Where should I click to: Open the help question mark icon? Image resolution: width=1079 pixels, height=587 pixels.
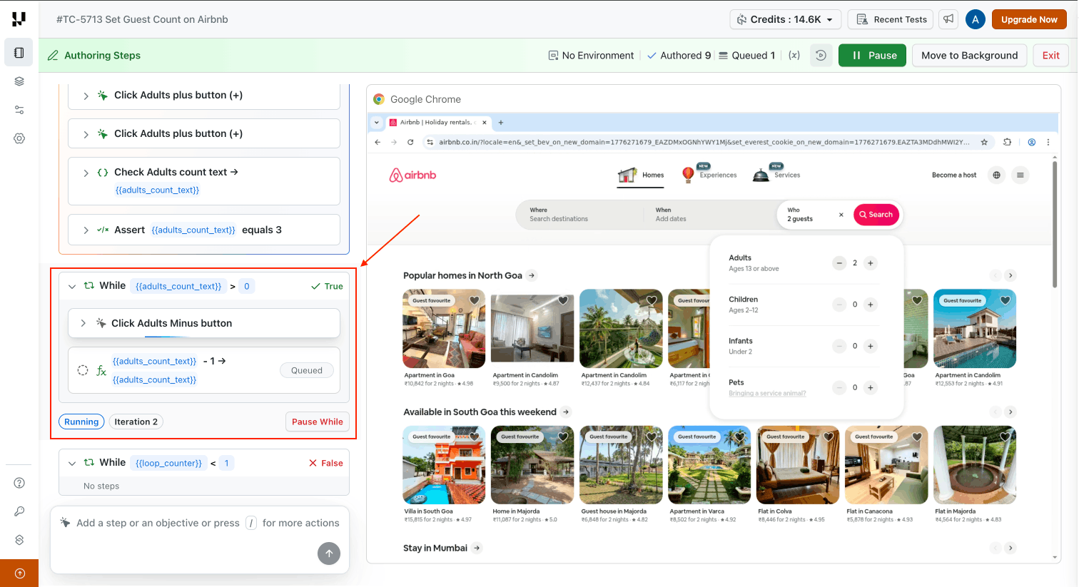point(19,483)
